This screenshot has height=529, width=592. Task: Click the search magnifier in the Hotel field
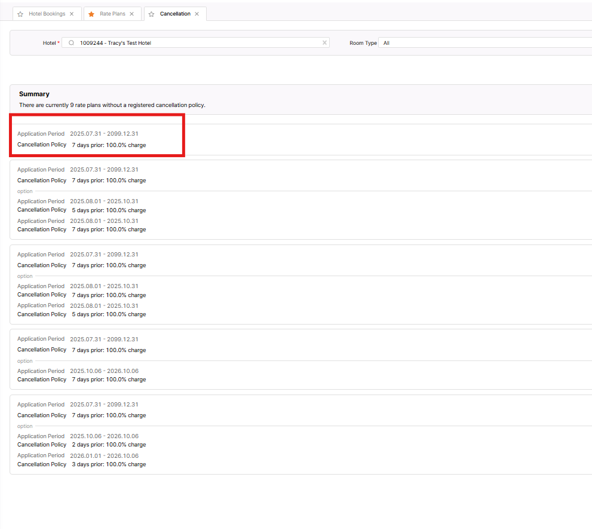click(71, 43)
